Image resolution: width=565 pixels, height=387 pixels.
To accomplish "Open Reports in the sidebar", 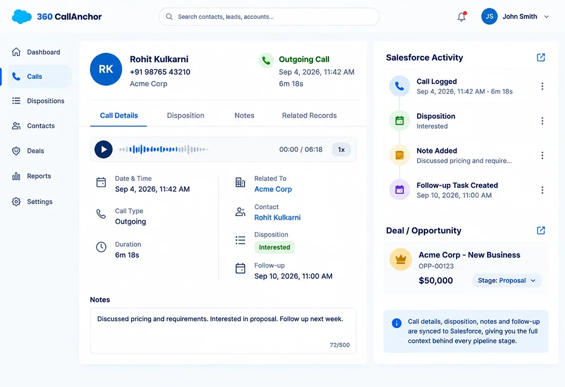I will click(39, 176).
